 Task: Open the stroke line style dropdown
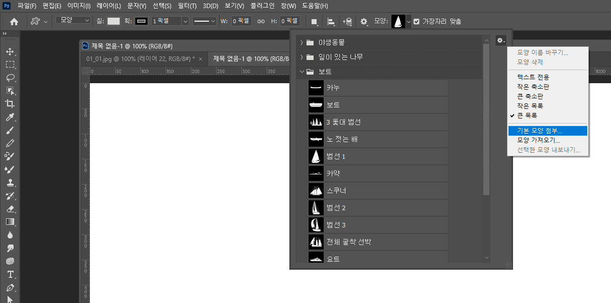pos(205,21)
